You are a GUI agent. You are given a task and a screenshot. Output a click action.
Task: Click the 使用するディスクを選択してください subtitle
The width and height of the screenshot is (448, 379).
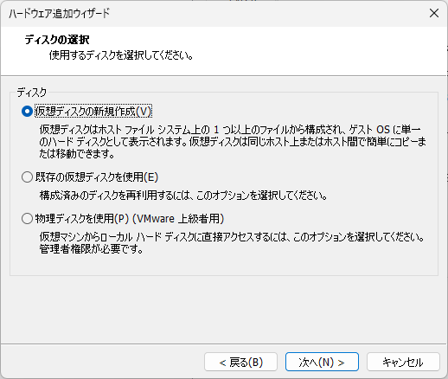(121, 55)
